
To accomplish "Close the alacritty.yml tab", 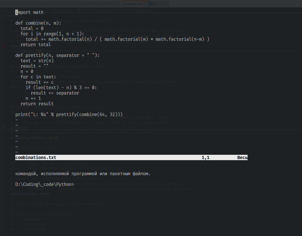I will click(x=145, y=4).
